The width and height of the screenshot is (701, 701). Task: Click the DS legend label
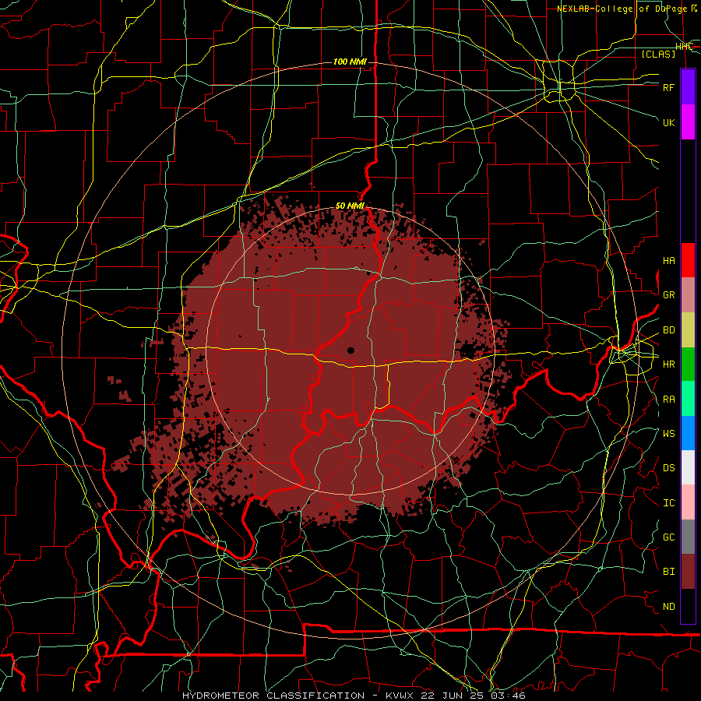pos(668,468)
